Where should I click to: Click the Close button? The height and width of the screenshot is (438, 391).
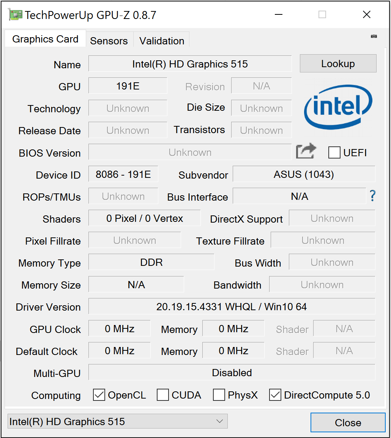click(348, 422)
